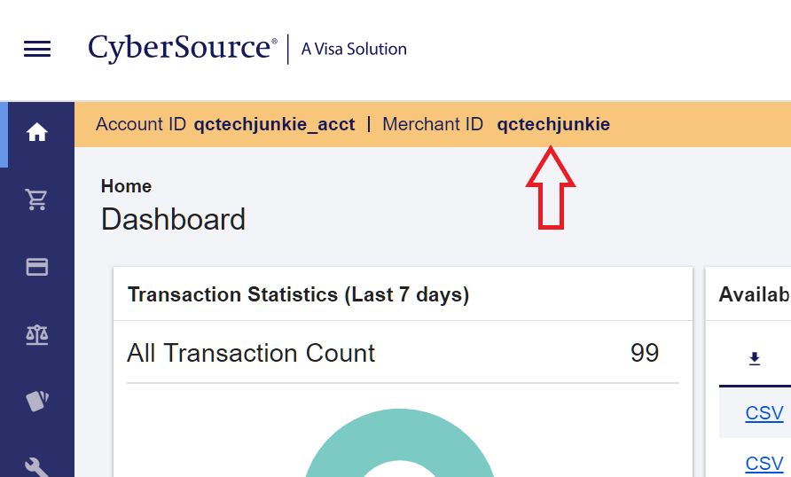
Task: Select the qctechjunkie Merchant ID value
Action: [553, 124]
